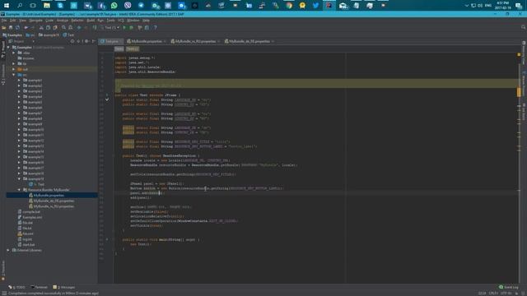Open the File menu
527x296 pixels.
(x=4, y=21)
